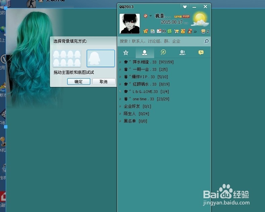Open the red penguin QQ icon
The width and height of the screenshot is (265, 212).
coord(190,31)
